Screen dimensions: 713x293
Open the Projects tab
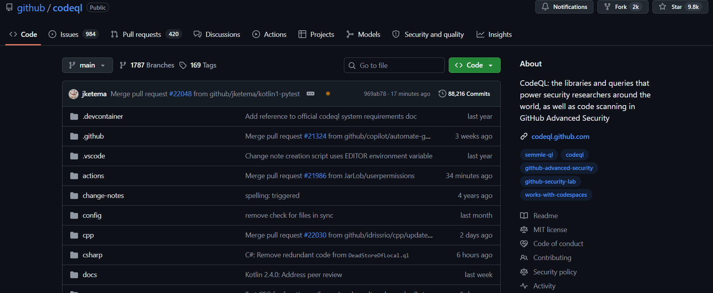click(x=316, y=35)
